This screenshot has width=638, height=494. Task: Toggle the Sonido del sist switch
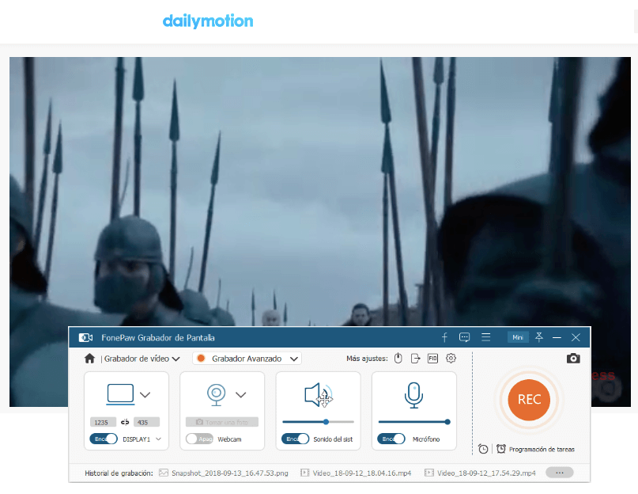coord(296,439)
